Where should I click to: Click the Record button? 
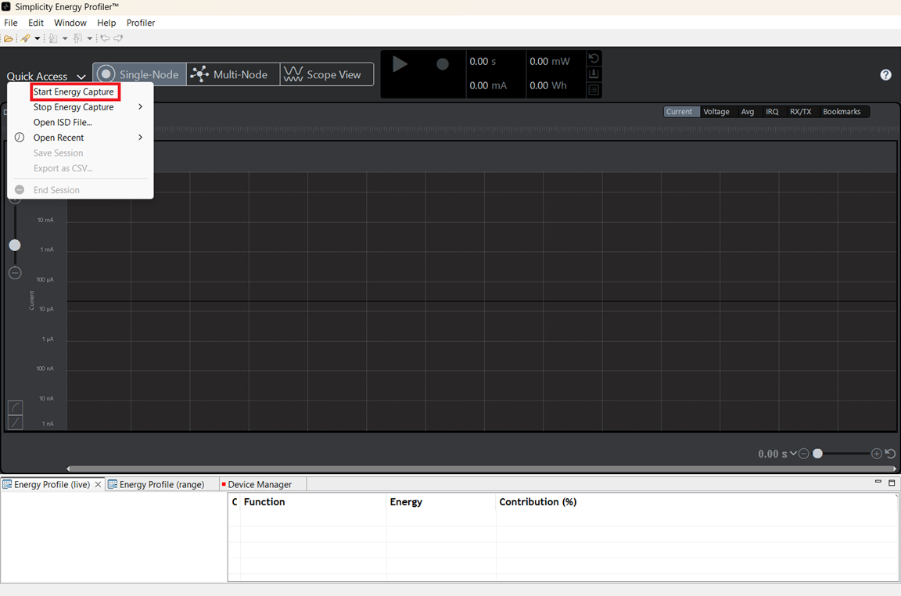441,64
